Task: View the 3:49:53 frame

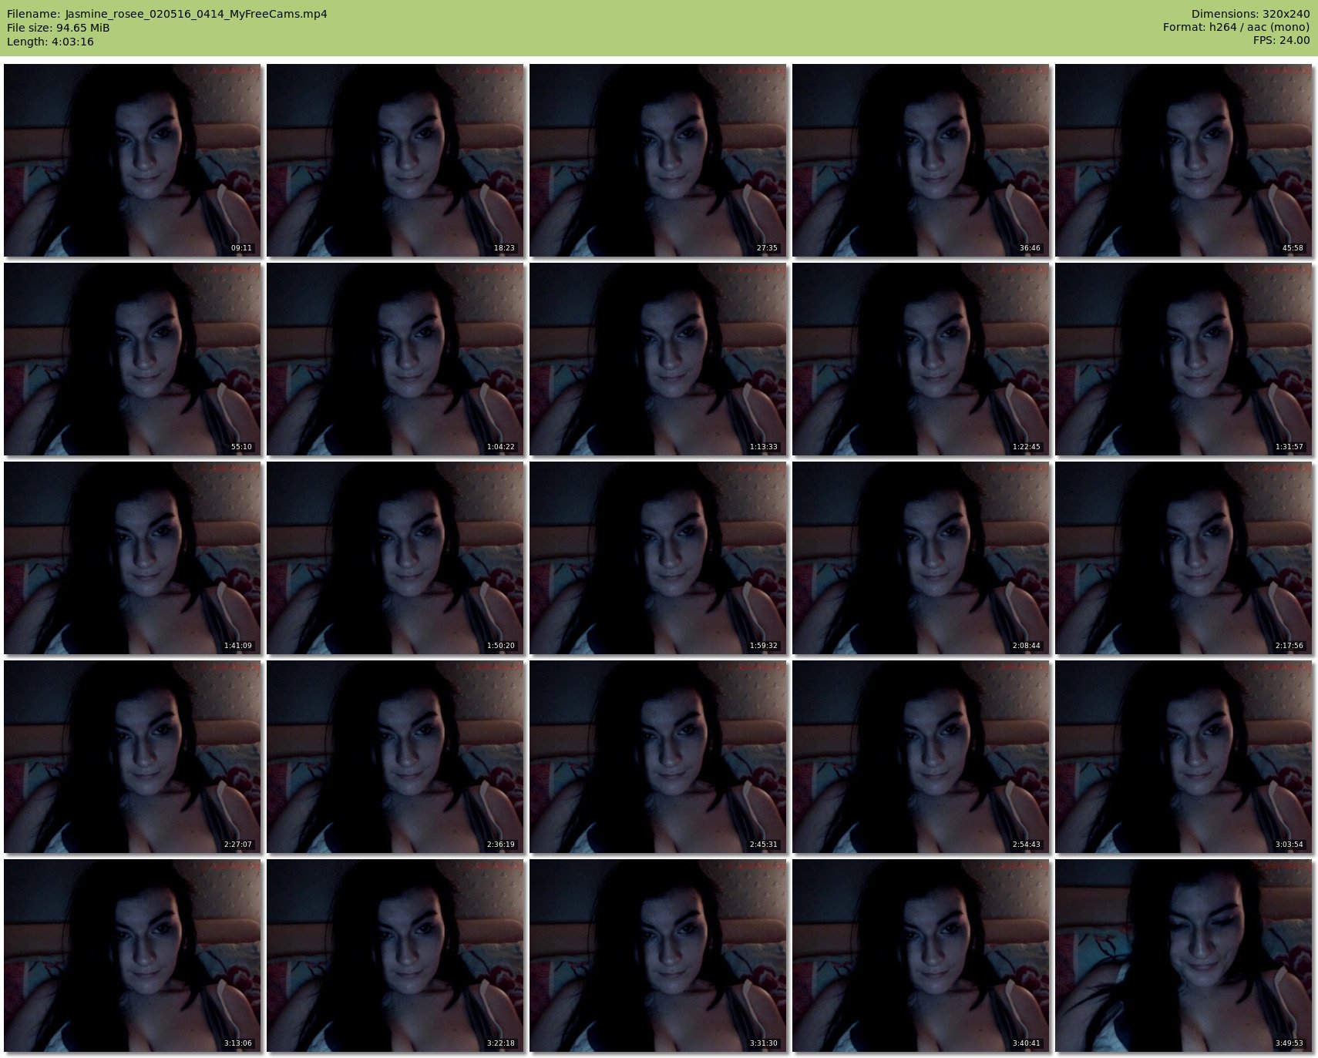Action: click(1184, 956)
